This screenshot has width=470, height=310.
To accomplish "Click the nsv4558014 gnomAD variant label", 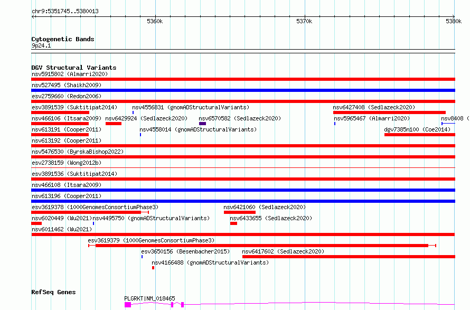I will click(x=198, y=129).
